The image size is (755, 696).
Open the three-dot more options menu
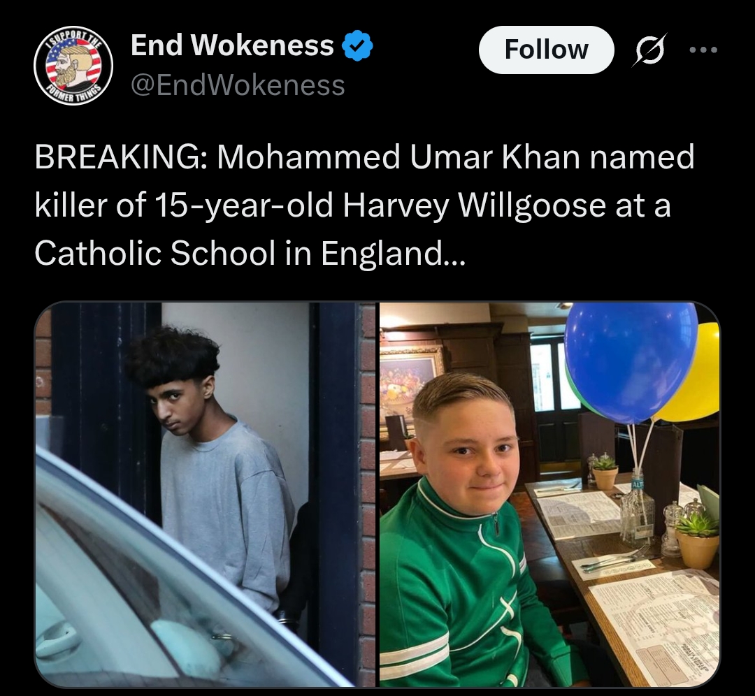[703, 50]
